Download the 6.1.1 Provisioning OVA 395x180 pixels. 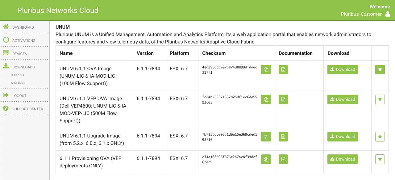(x=343, y=159)
